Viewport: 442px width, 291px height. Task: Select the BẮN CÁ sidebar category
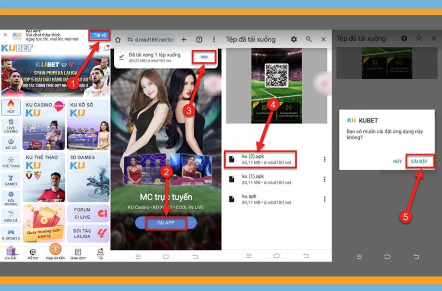click(x=11, y=217)
